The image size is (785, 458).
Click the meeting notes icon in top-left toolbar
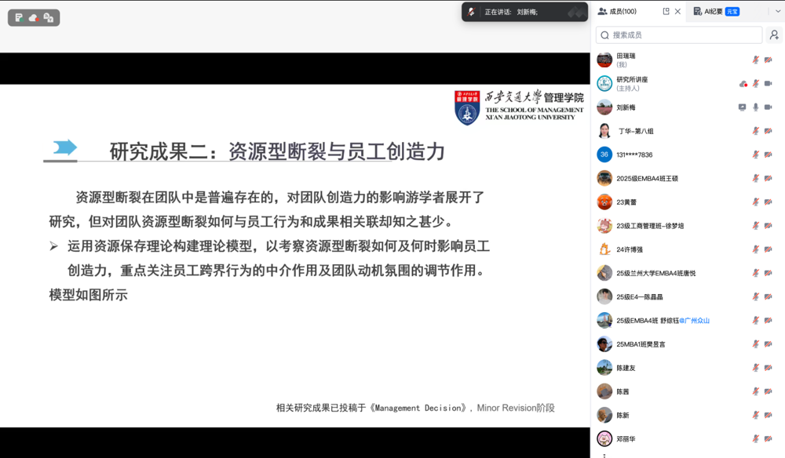point(19,17)
